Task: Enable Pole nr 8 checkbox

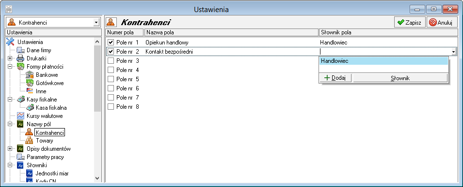Action: click(x=111, y=106)
